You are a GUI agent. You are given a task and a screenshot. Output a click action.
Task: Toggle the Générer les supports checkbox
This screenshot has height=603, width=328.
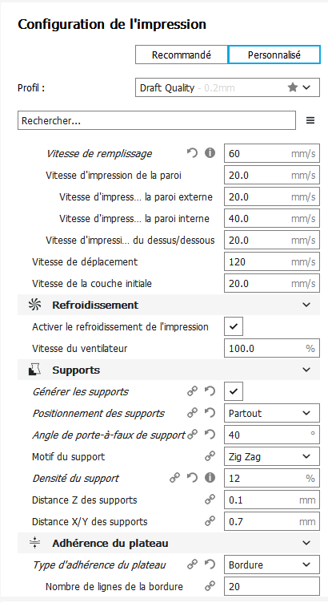(x=234, y=392)
